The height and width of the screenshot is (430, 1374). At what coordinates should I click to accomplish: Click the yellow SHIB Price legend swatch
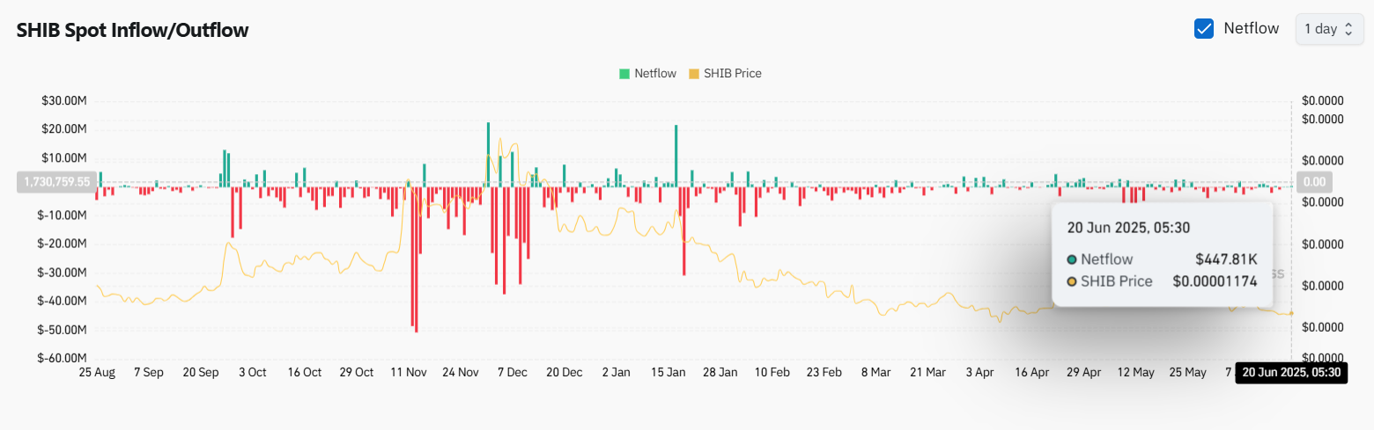click(693, 74)
